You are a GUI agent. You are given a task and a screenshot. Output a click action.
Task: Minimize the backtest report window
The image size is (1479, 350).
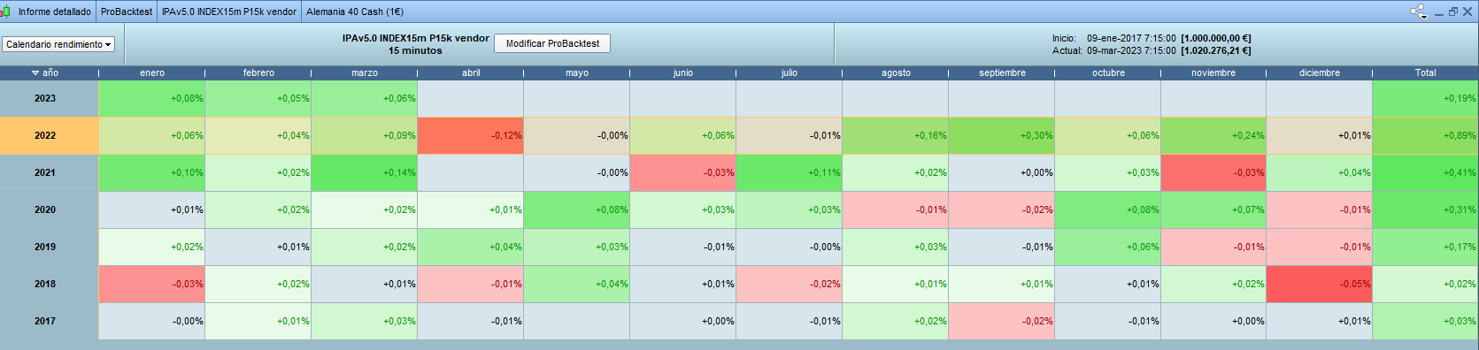(x=1439, y=12)
